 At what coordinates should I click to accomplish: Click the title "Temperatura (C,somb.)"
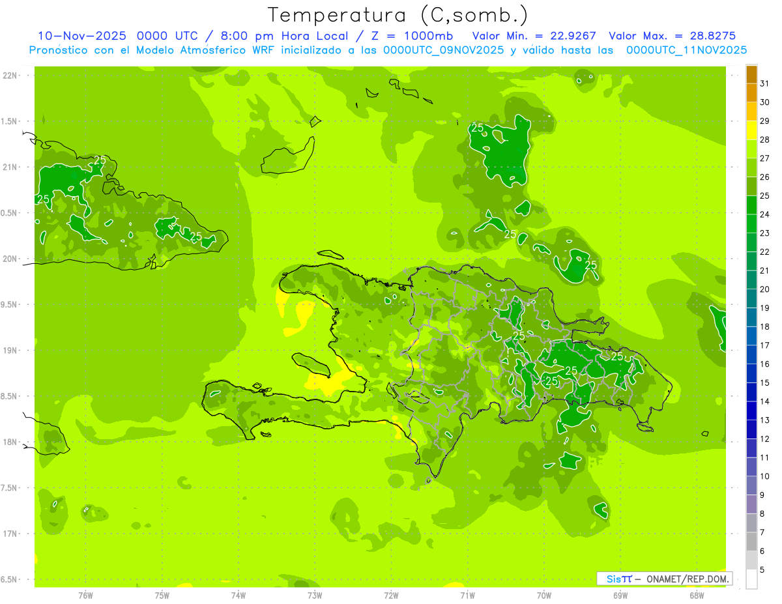pyautogui.click(x=398, y=14)
